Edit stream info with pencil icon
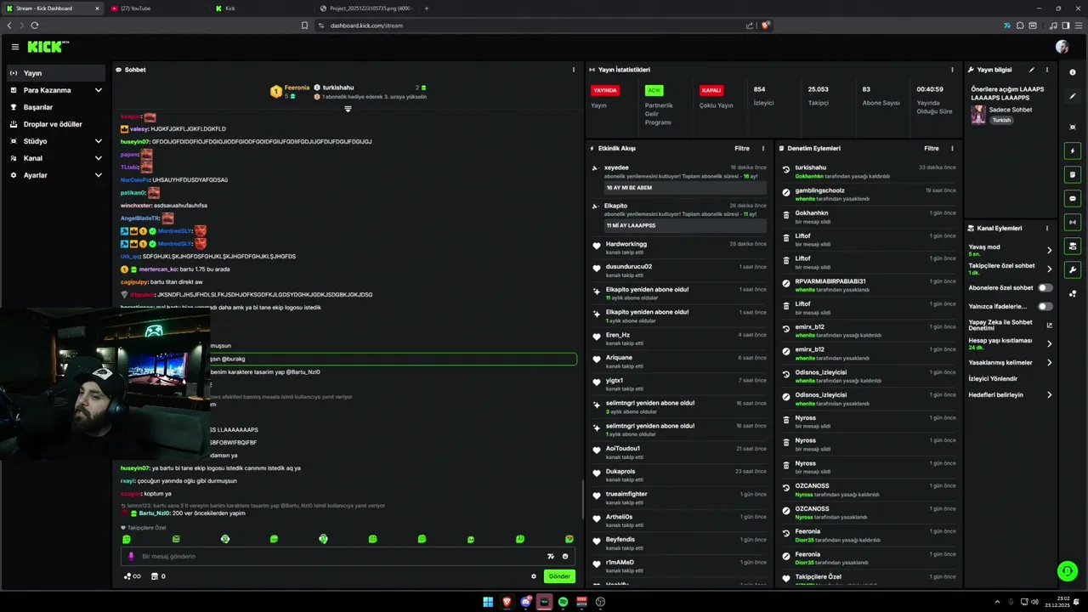 pos(1032,70)
